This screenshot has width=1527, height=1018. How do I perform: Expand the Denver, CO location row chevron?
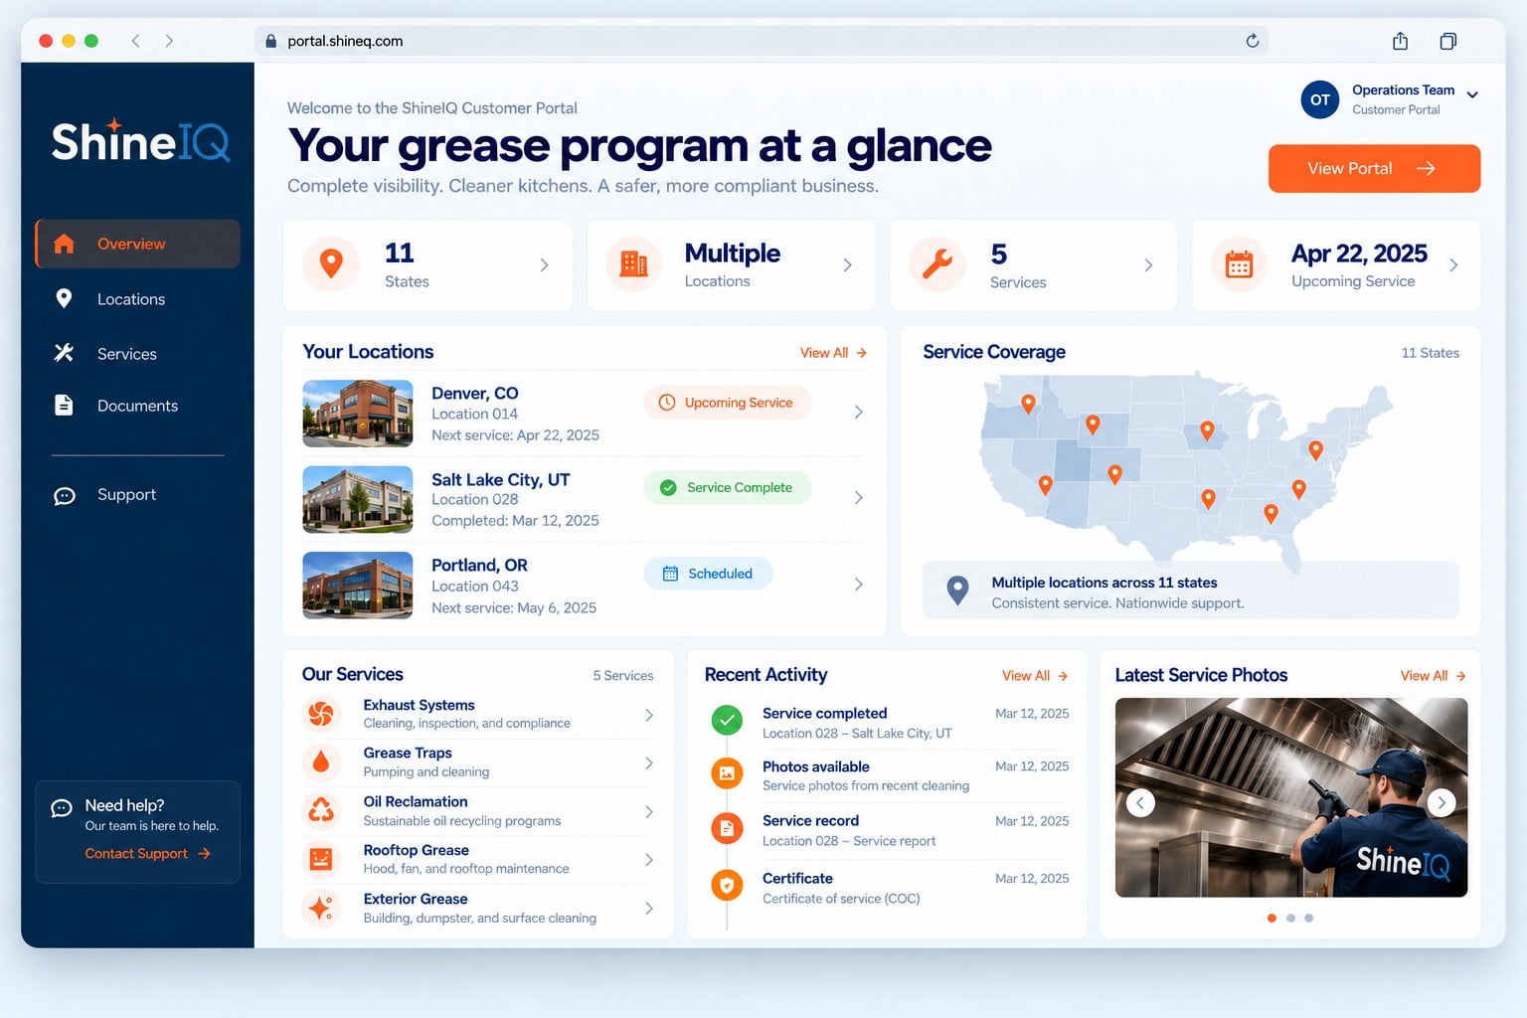click(859, 412)
